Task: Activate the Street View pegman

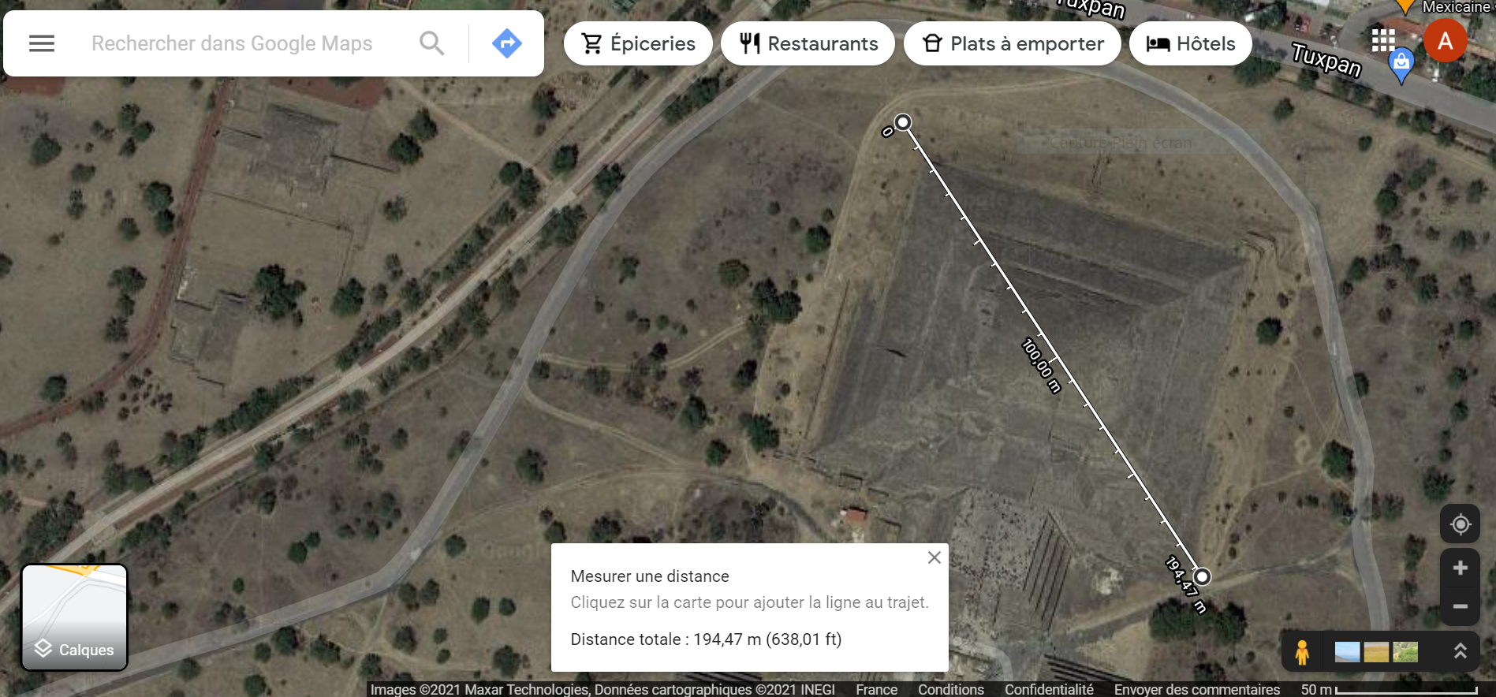Action: 1302,652
